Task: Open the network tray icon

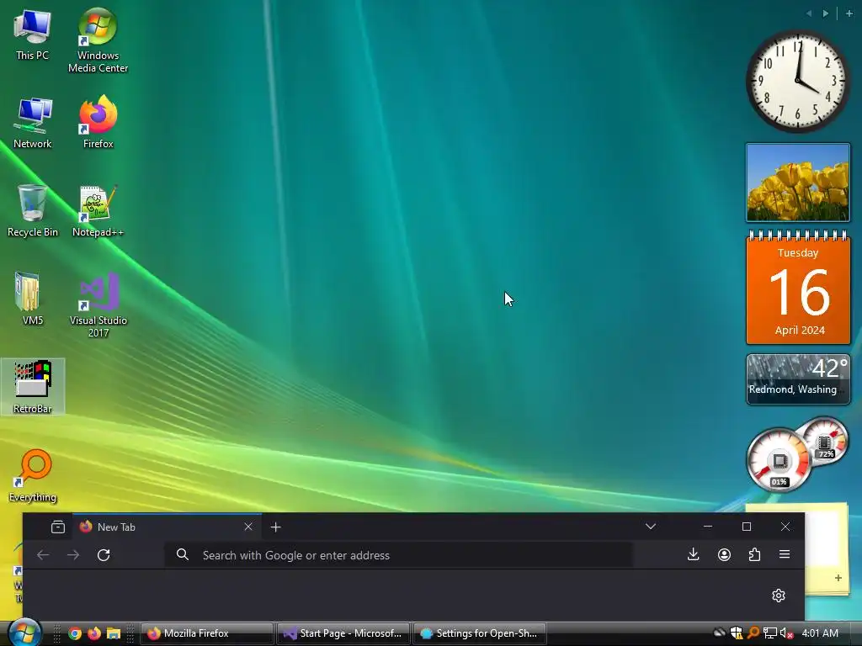Action: [x=770, y=633]
